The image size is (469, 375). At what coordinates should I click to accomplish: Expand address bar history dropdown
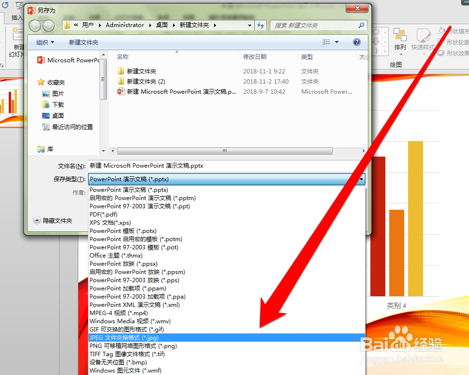coord(249,26)
